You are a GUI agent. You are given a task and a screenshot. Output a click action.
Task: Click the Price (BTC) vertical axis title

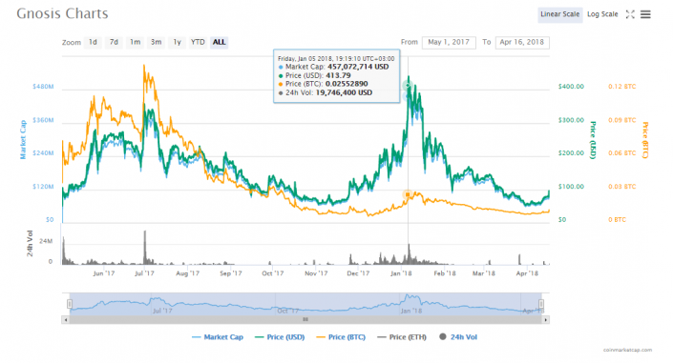(x=644, y=140)
